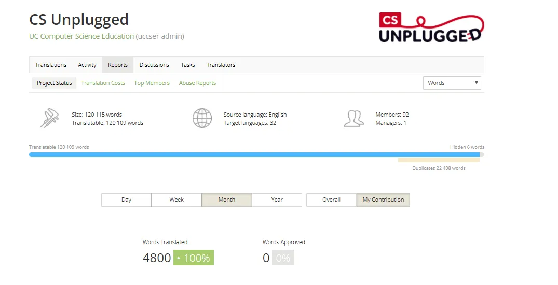This screenshot has width=558, height=285.
Task: Click the green 100% badge
Action: click(194, 258)
